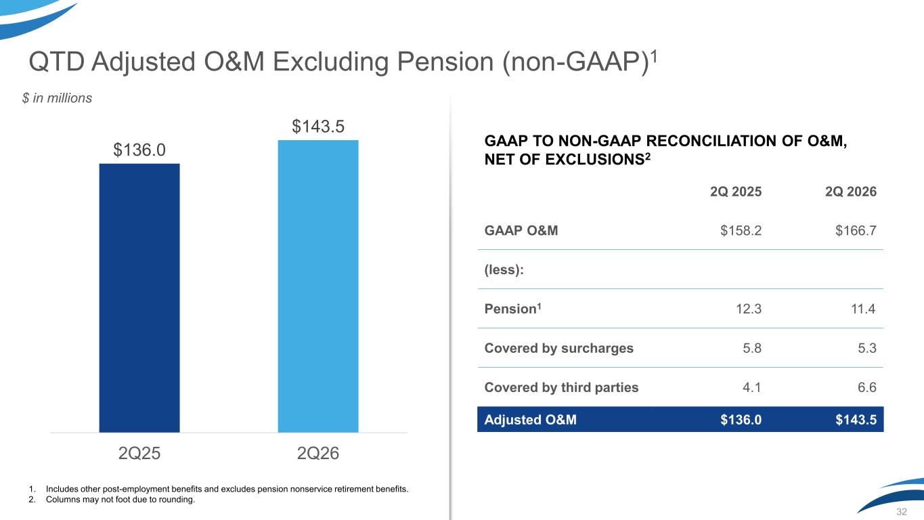Click the '$ in millions' subtitle

[57, 99]
